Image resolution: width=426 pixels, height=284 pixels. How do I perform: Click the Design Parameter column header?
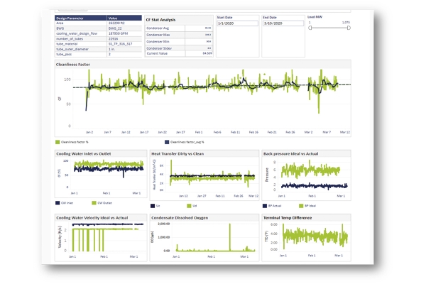(x=81, y=18)
